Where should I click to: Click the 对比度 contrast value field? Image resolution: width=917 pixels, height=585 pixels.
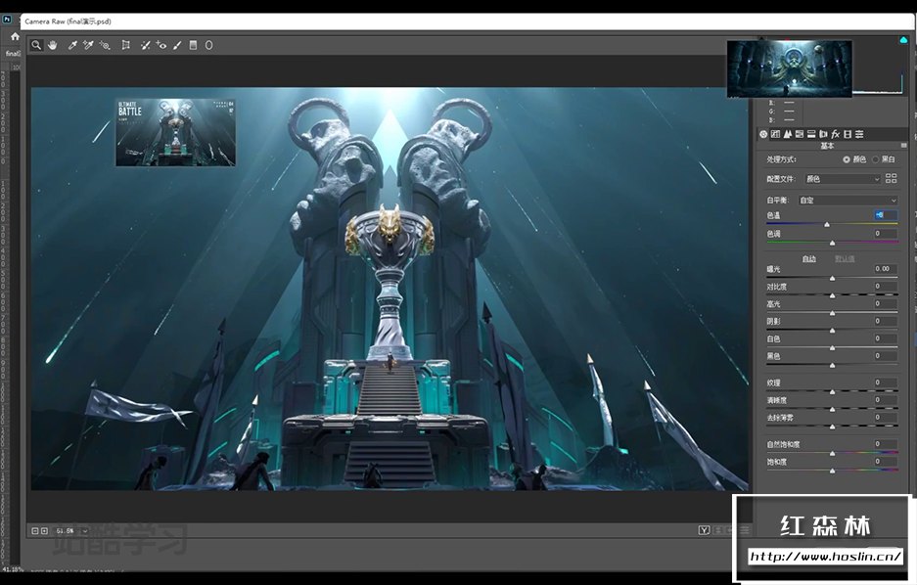[886, 287]
